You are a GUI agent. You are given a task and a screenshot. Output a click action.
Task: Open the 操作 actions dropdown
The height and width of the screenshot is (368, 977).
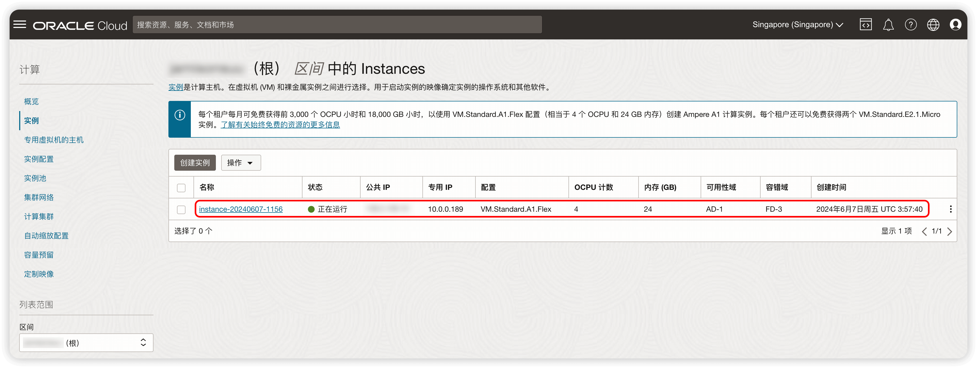(x=241, y=163)
